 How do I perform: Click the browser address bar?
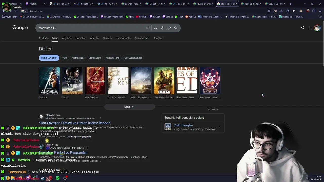point(147,11)
